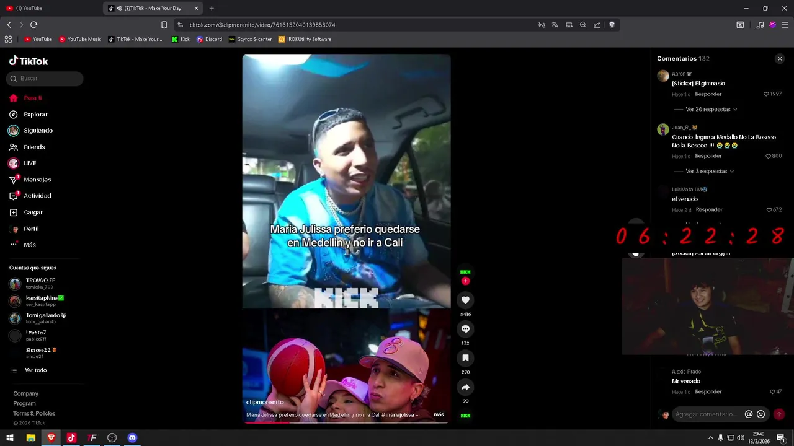Open clipmorenito creator name on video
794x446 pixels.
[265, 403]
